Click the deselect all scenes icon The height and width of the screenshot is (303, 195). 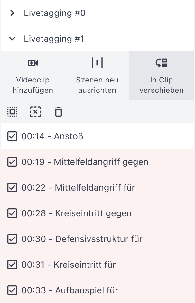click(35, 112)
